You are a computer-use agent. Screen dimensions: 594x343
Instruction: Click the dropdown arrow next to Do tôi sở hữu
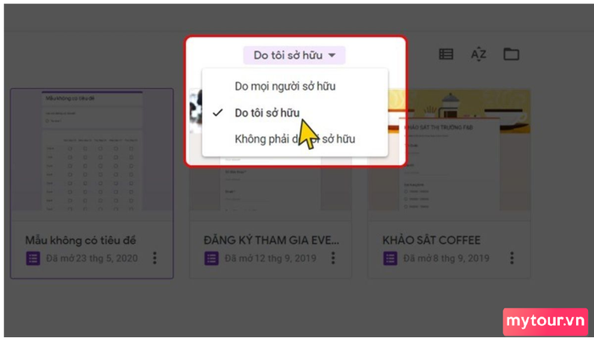(x=332, y=55)
